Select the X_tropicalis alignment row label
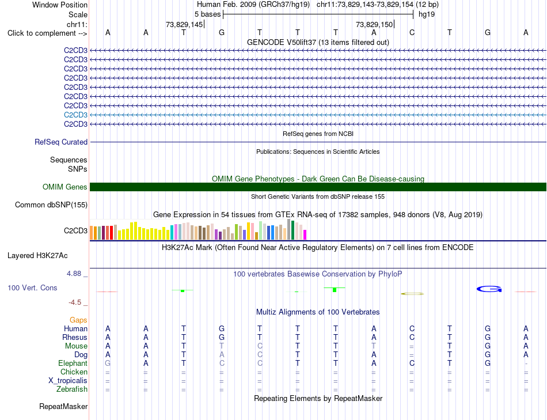This screenshot has height=420, width=547. 68,381
